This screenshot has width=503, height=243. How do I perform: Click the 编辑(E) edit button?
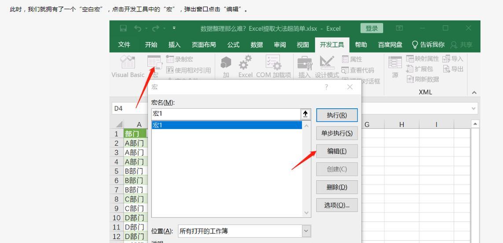click(337, 151)
